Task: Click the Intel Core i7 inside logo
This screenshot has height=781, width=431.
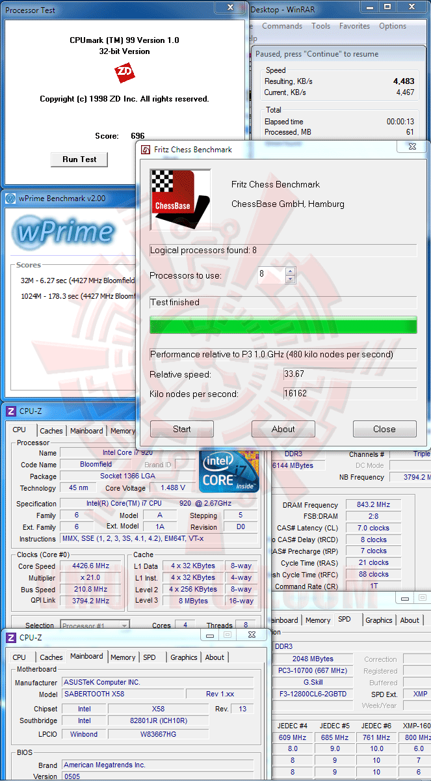Action: tap(229, 470)
